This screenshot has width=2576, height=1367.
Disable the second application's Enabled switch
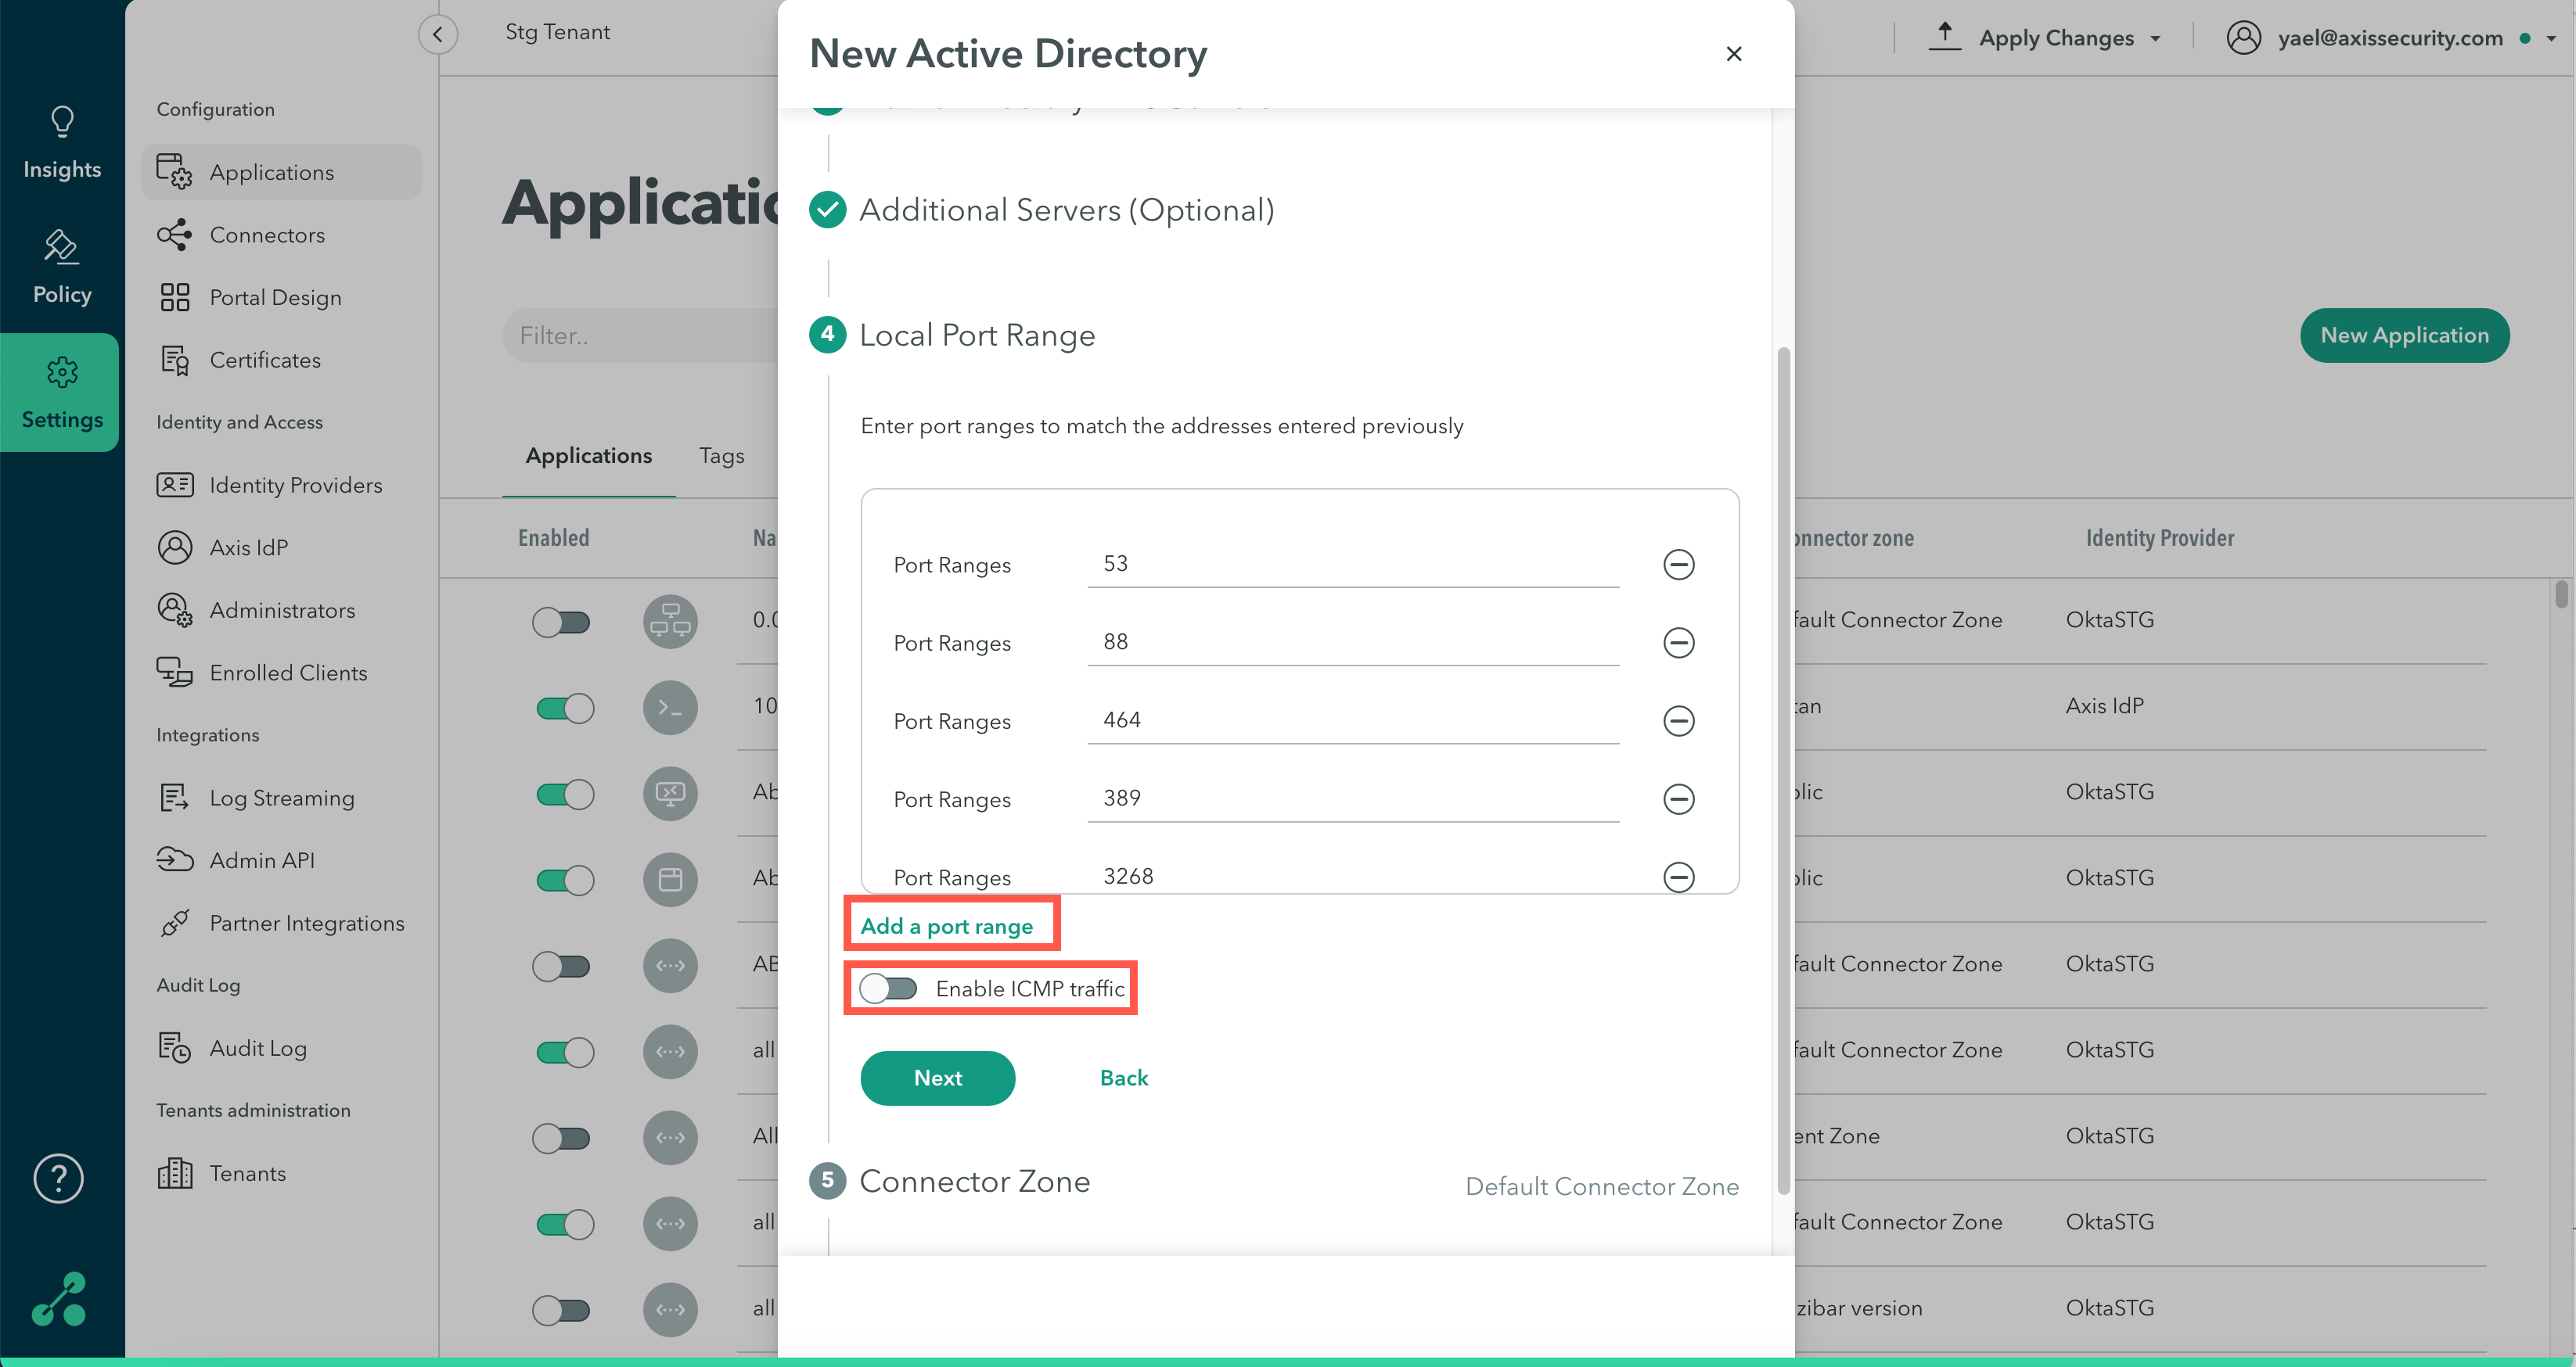pyautogui.click(x=565, y=709)
